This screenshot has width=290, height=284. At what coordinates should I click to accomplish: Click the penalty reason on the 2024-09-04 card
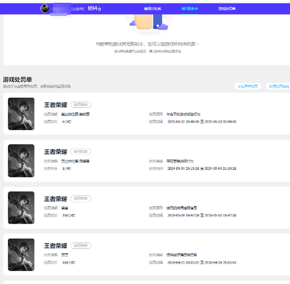click(180, 161)
